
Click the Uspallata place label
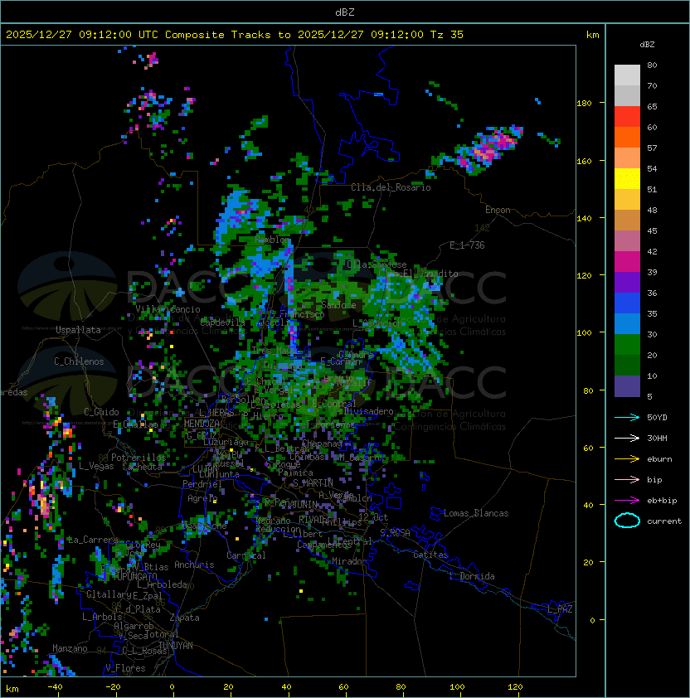pyautogui.click(x=78, y=330)
